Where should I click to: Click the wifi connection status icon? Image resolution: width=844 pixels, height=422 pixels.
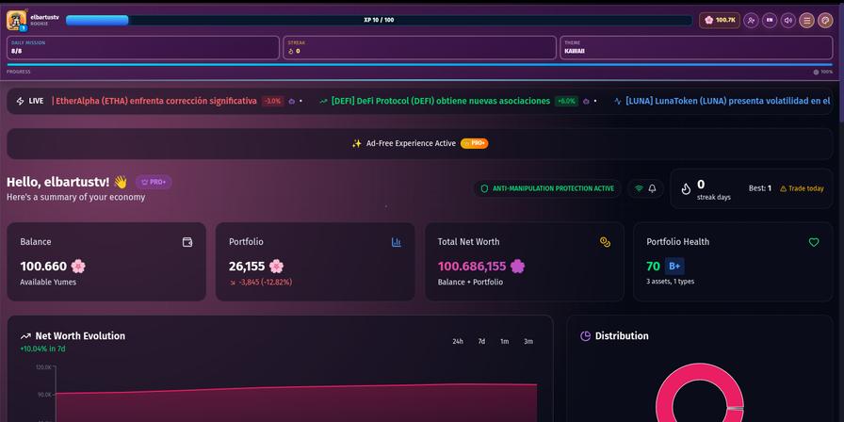coord(639,188)
